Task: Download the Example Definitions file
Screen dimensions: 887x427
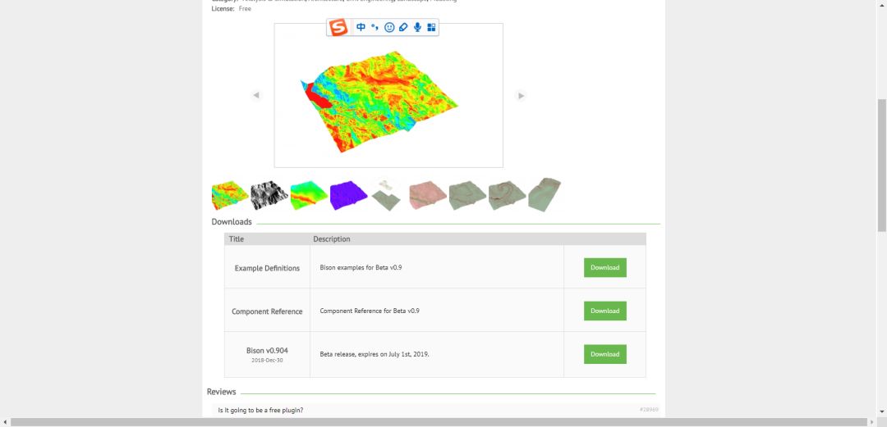Action: pos(604,268)
